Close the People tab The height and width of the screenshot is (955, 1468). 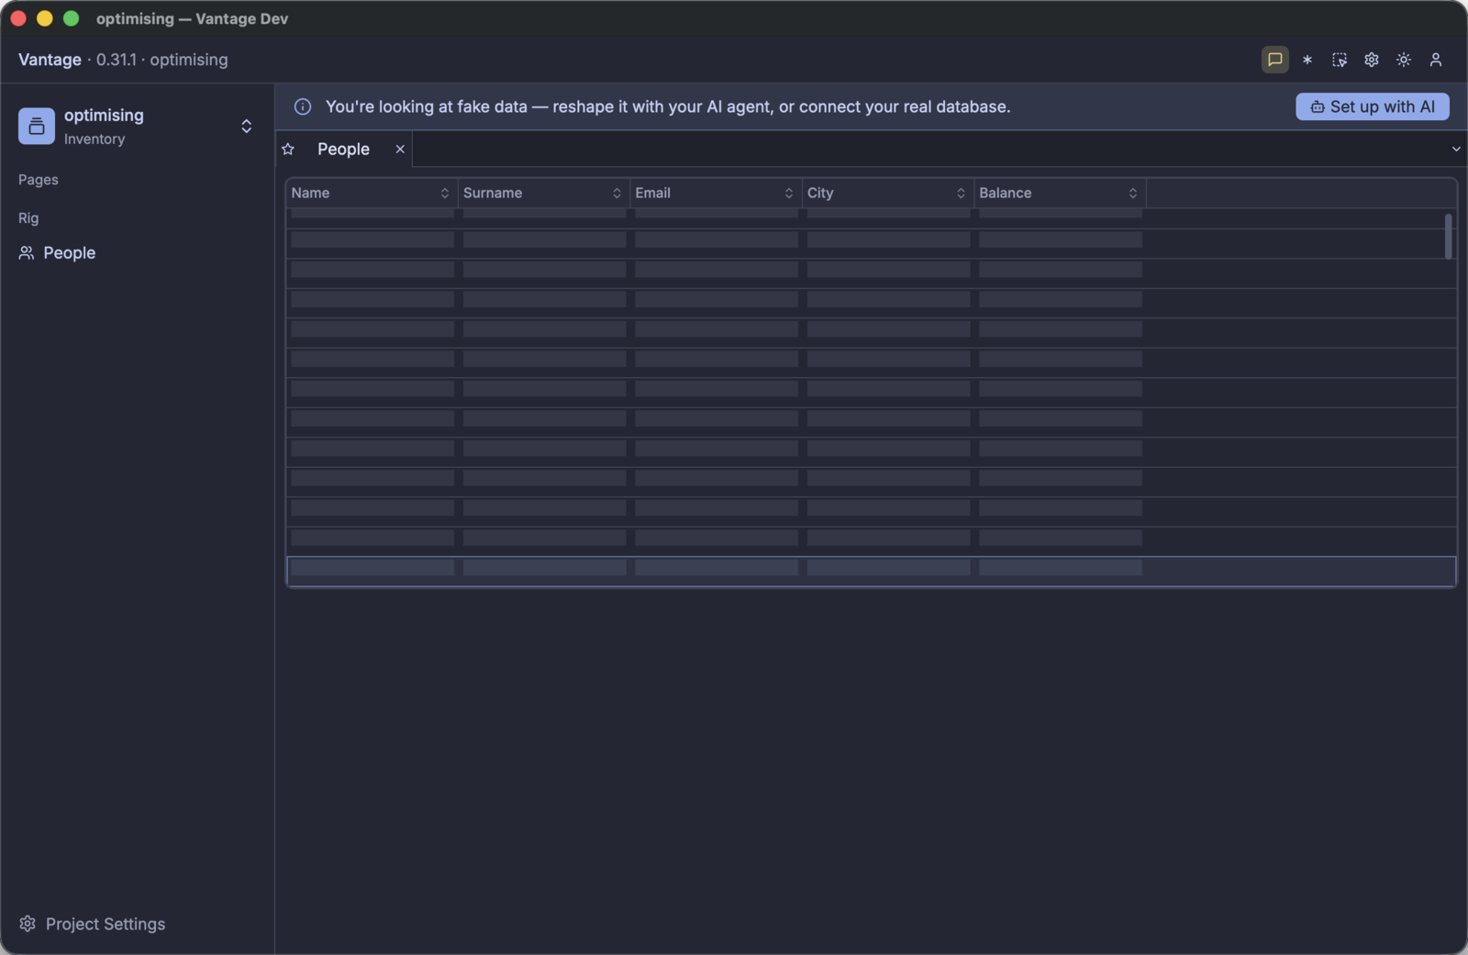pos(400,149)
